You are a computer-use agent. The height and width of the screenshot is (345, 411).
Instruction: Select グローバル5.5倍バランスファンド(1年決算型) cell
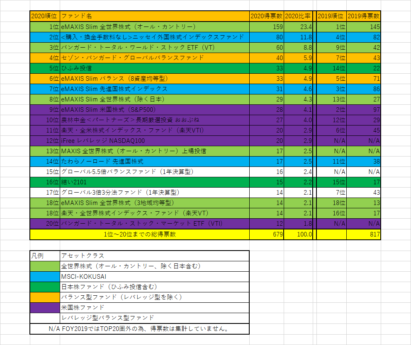pos(155,172)
